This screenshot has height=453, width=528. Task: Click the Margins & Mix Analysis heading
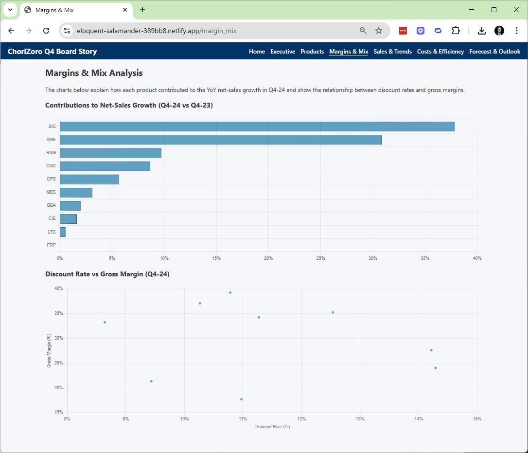[94, 73]
